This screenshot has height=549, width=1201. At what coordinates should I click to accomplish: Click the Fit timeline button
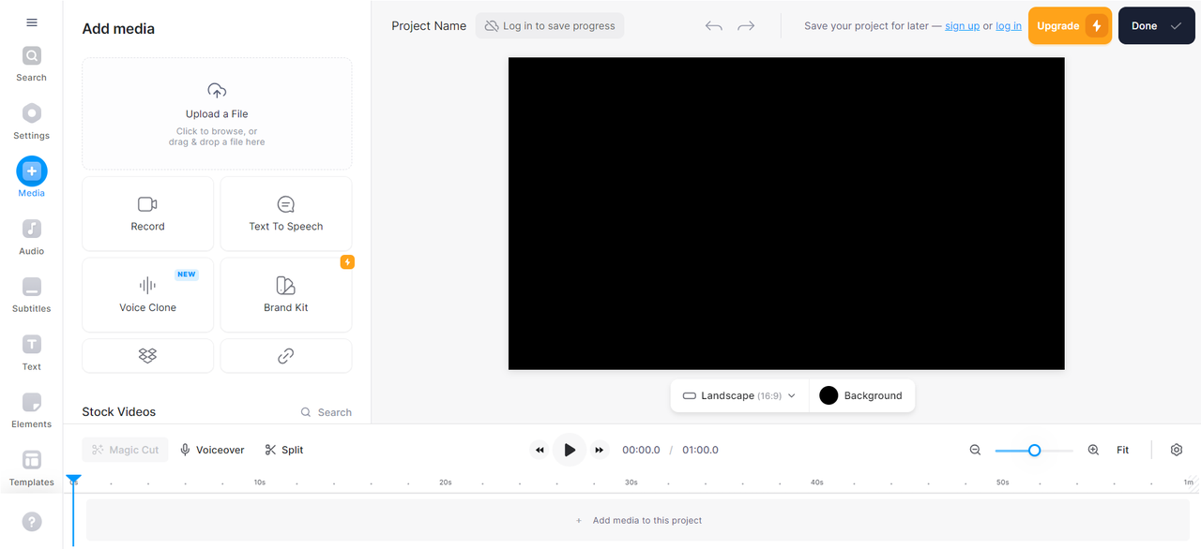1122,451
